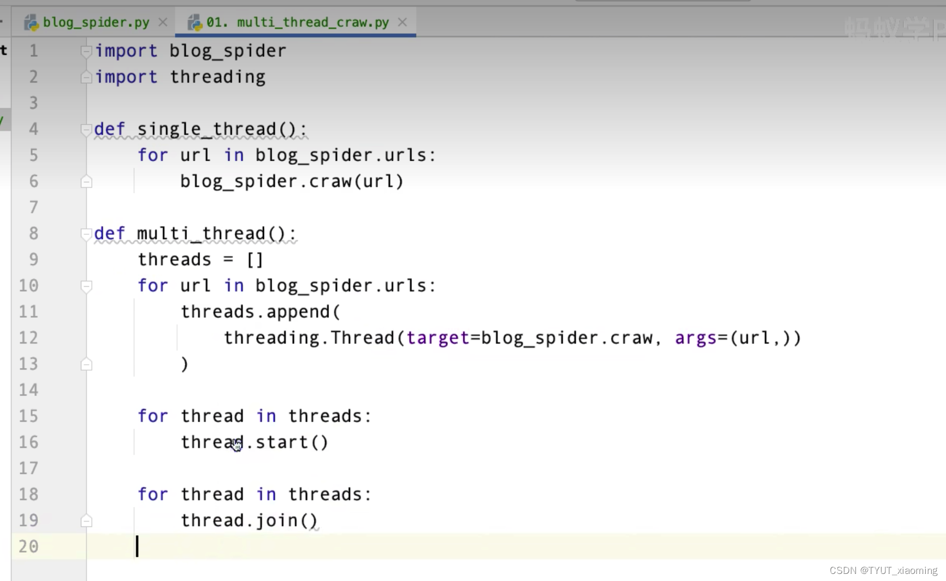The width and height of the screenshot is (946, 581).
Task: Click the 'multi_thread' function name
Action: (201, 234)
